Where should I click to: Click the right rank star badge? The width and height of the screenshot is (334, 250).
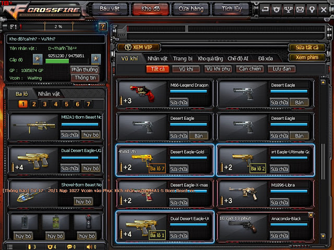(x=96, y=59)
